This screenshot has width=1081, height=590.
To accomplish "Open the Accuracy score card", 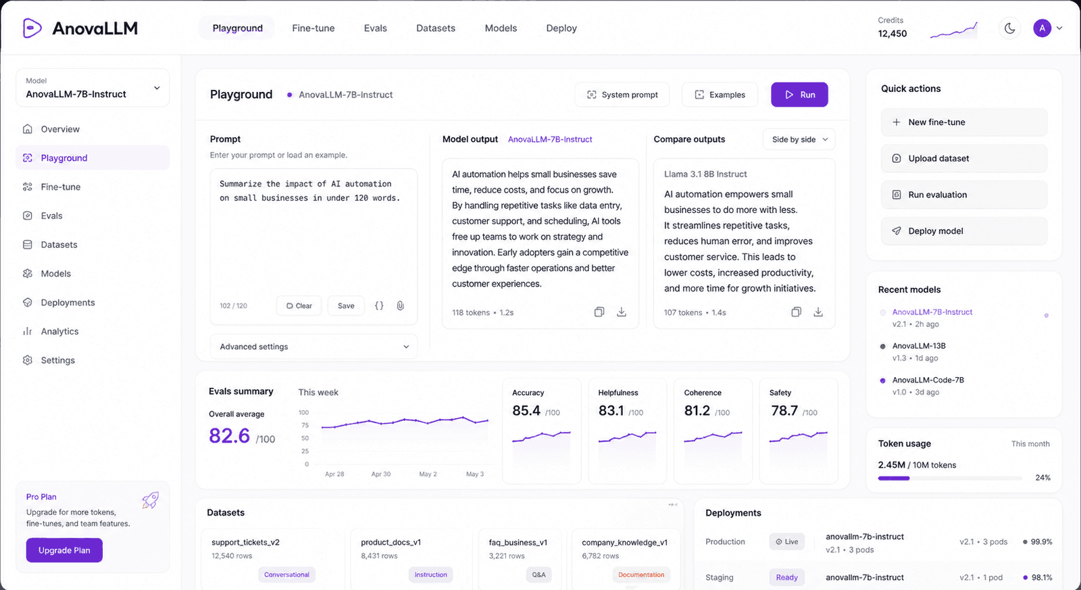I will point(542,431).
